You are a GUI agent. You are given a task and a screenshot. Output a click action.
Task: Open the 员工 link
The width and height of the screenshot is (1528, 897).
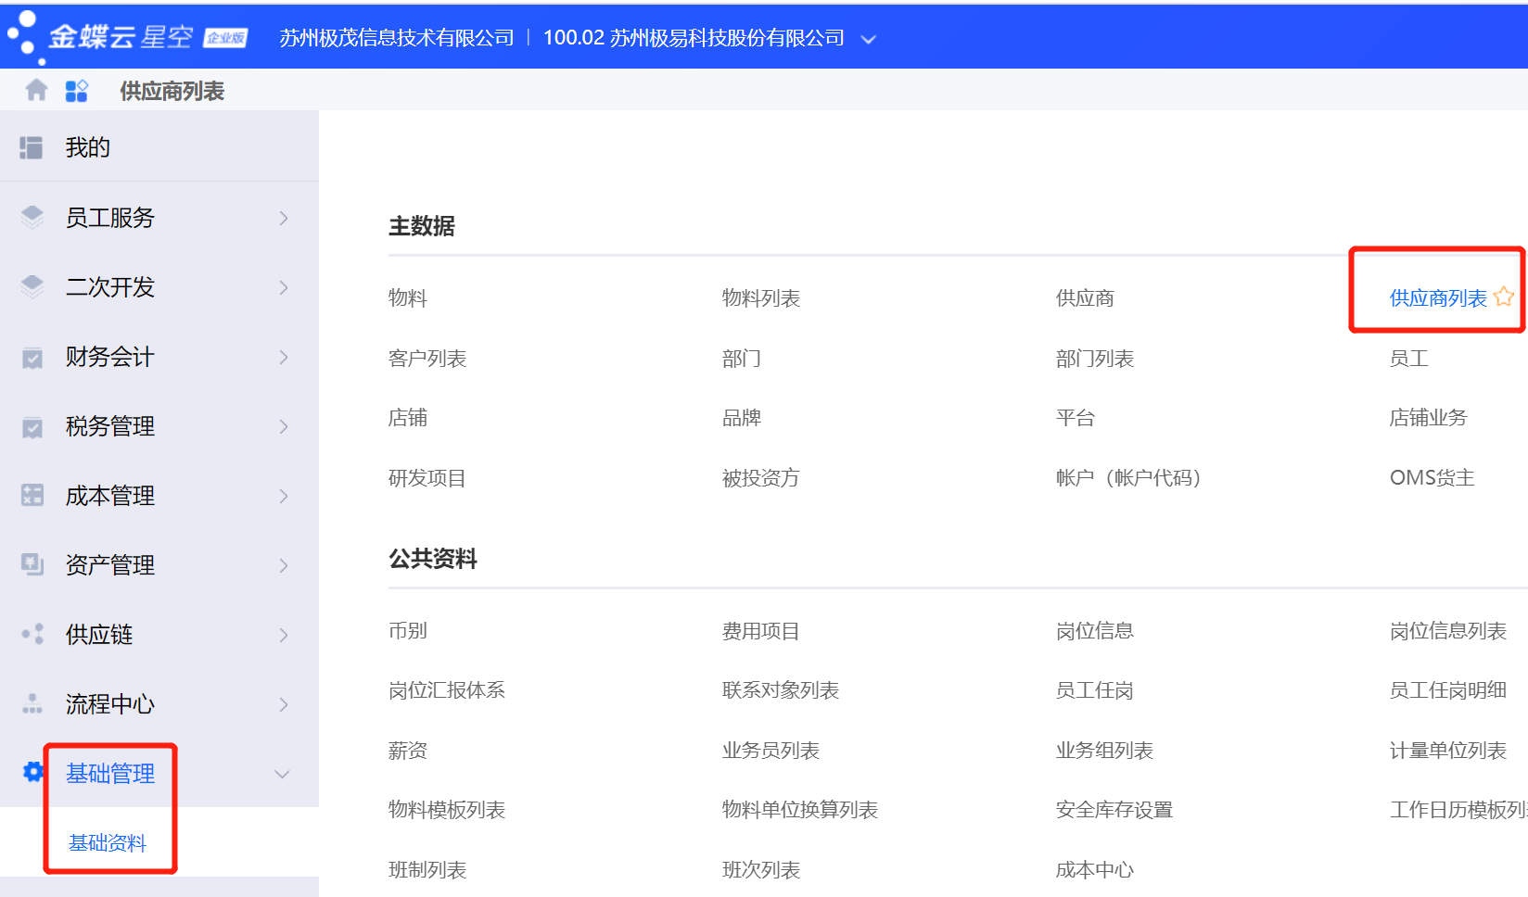1409,359
